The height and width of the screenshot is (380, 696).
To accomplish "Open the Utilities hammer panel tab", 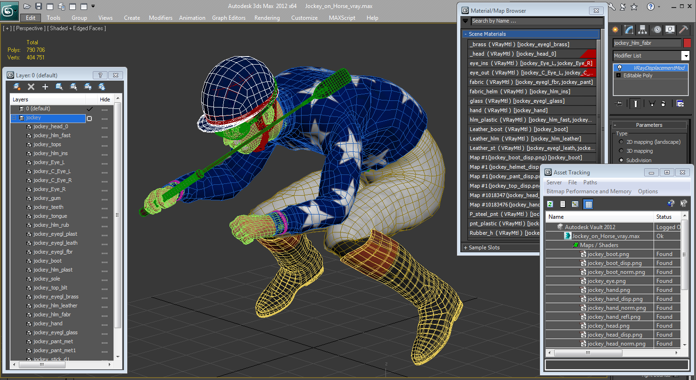I will 684,30.
